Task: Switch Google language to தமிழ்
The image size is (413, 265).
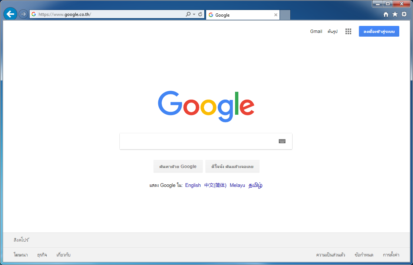Action: point(255,185)
